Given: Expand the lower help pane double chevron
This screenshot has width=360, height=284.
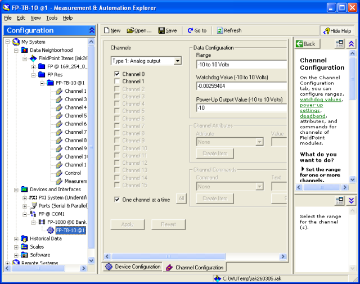Looking at the screenshot, I should (x=351, y=201).
